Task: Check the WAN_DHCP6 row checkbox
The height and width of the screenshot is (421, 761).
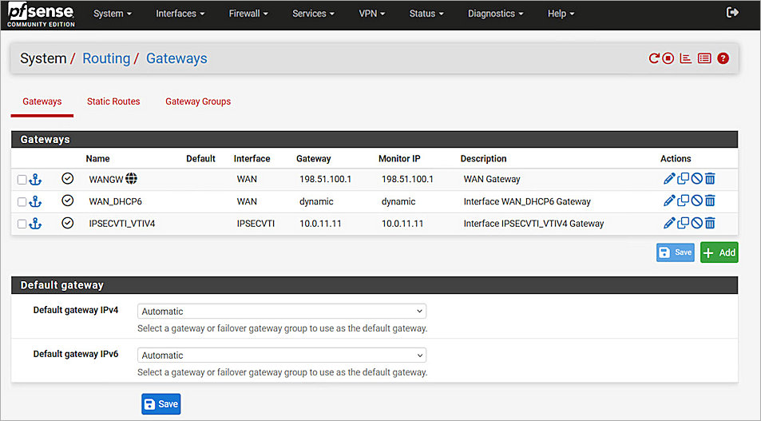Action: [x=22, y=201]
